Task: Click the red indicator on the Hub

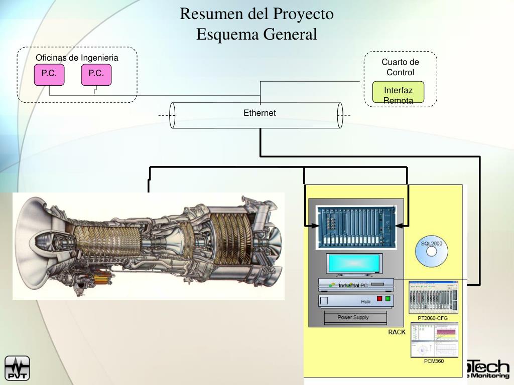Action: coord(379,299)
